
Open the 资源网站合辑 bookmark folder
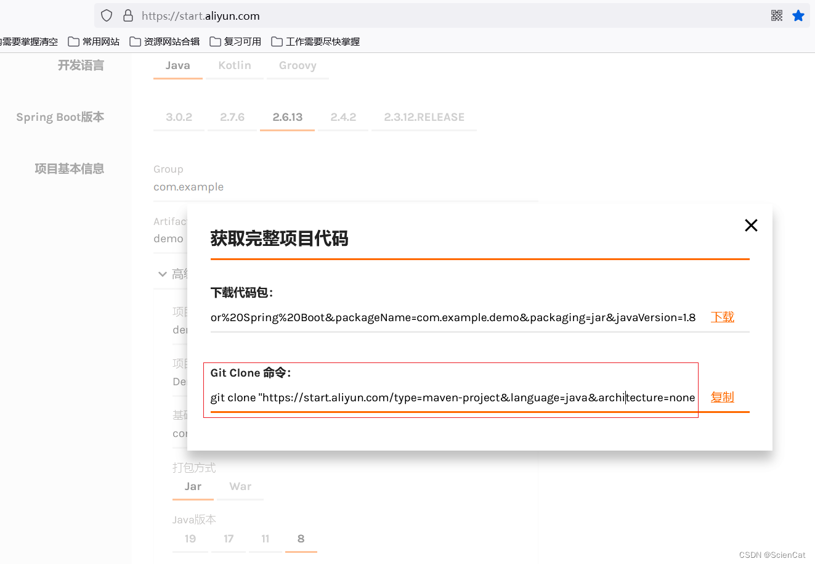(164, 41)
